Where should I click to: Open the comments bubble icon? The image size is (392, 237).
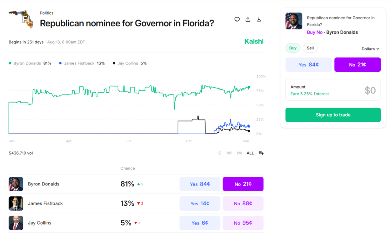(x=237, y=19)
